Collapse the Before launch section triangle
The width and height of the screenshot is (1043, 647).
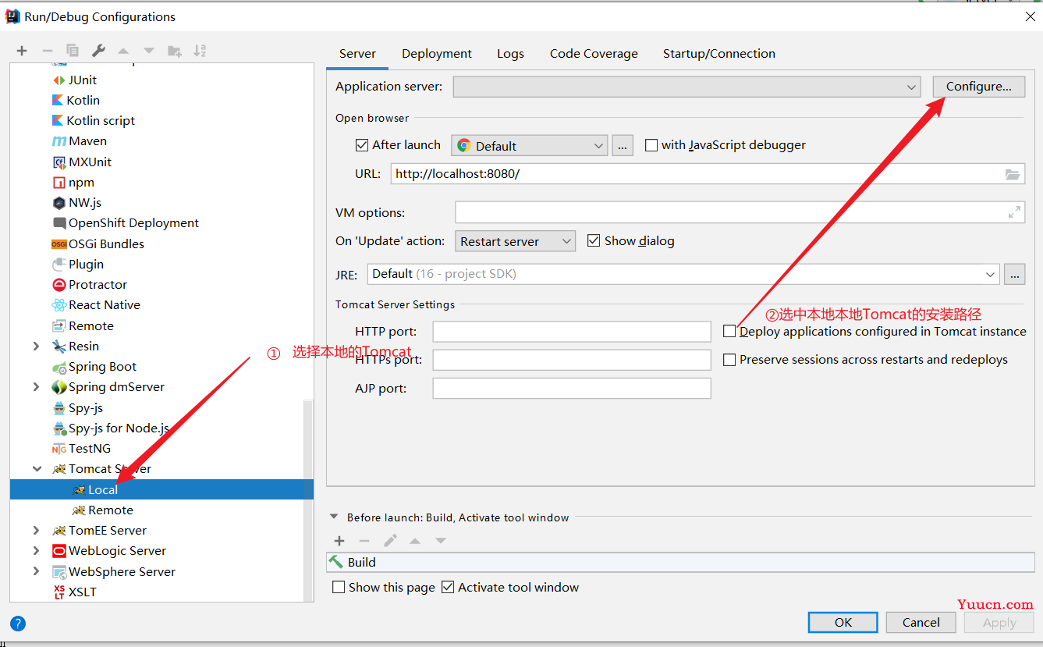(x=335, y=517)
